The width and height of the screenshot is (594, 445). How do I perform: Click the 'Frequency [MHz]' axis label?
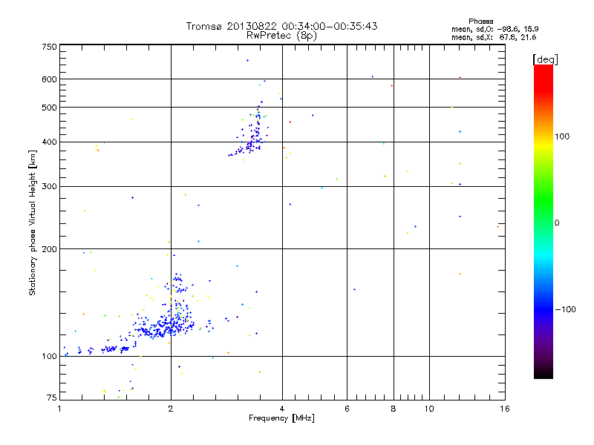pyautogui.click(x=281, y=418)
